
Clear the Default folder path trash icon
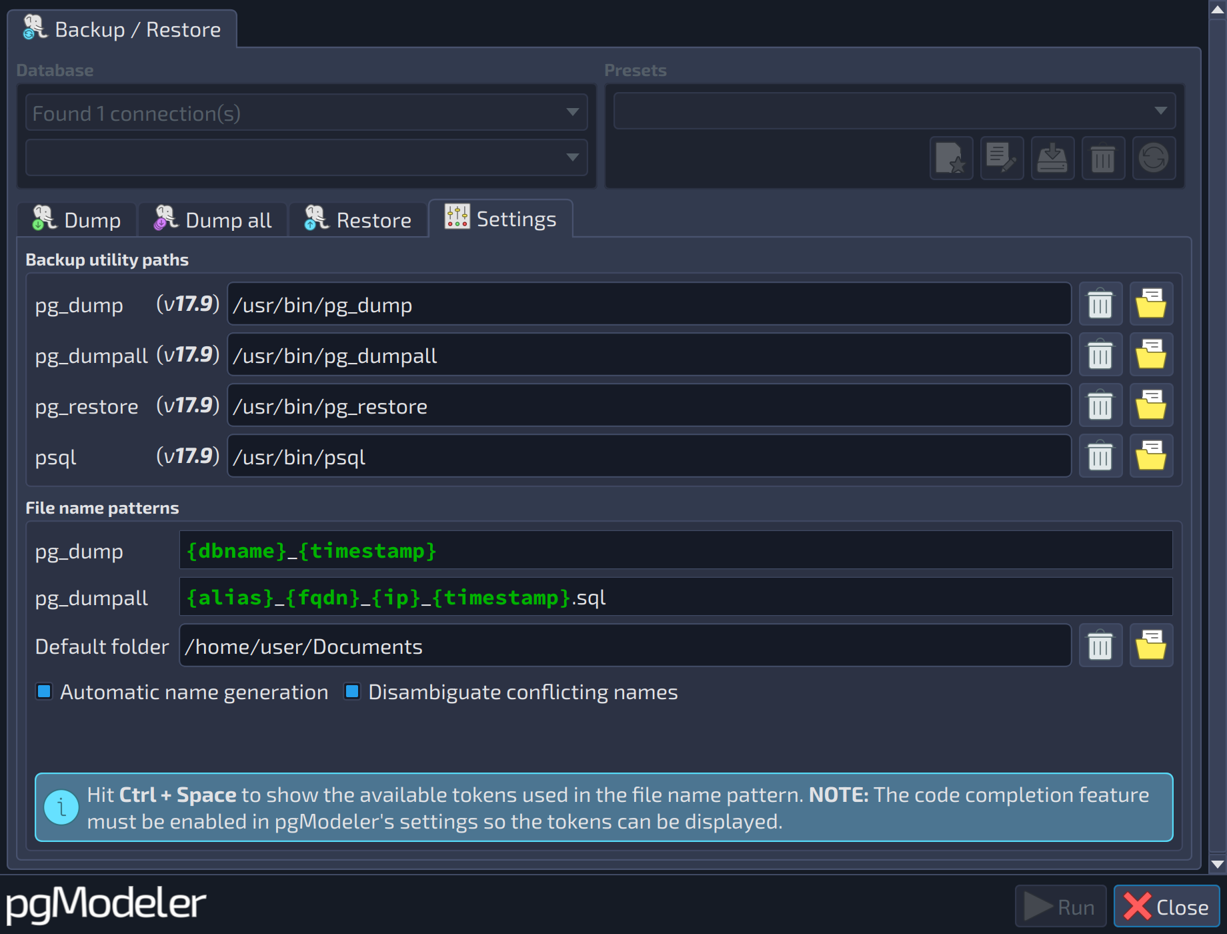coord(1100,646)
